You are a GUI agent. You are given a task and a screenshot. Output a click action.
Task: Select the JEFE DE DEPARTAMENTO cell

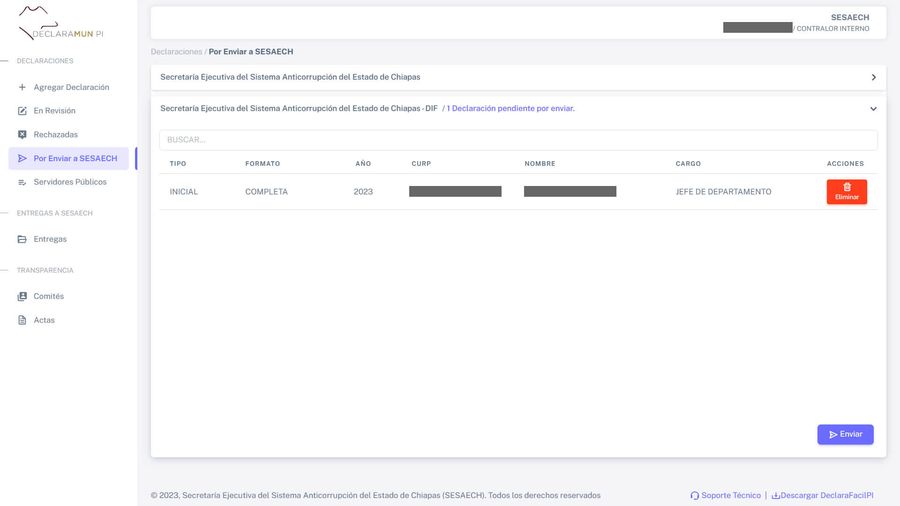pos(723,192)
